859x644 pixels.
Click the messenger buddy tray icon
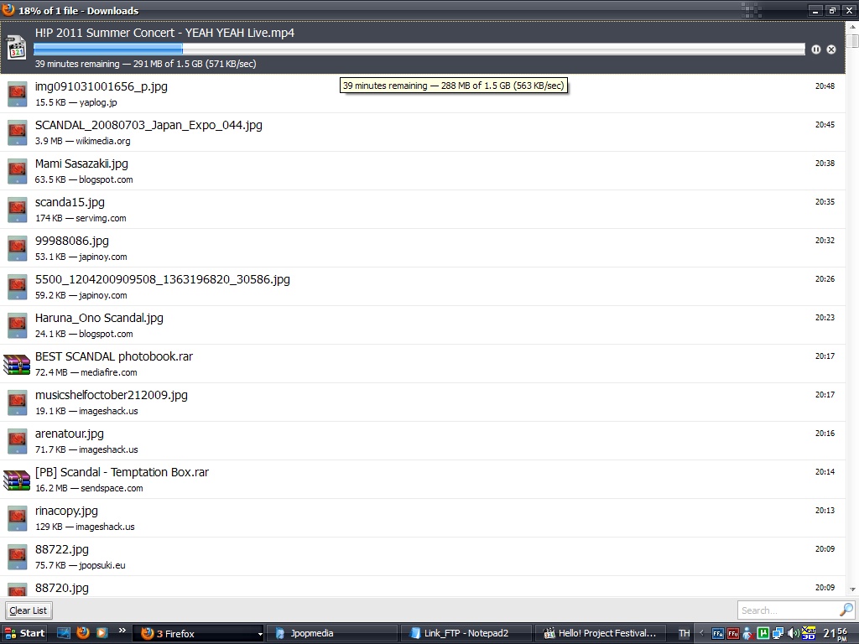click(747, 634)
